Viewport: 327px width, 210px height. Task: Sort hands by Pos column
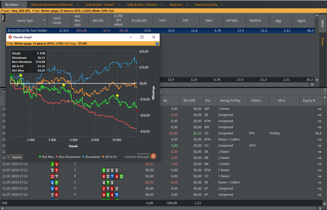[x=208, y=100]
